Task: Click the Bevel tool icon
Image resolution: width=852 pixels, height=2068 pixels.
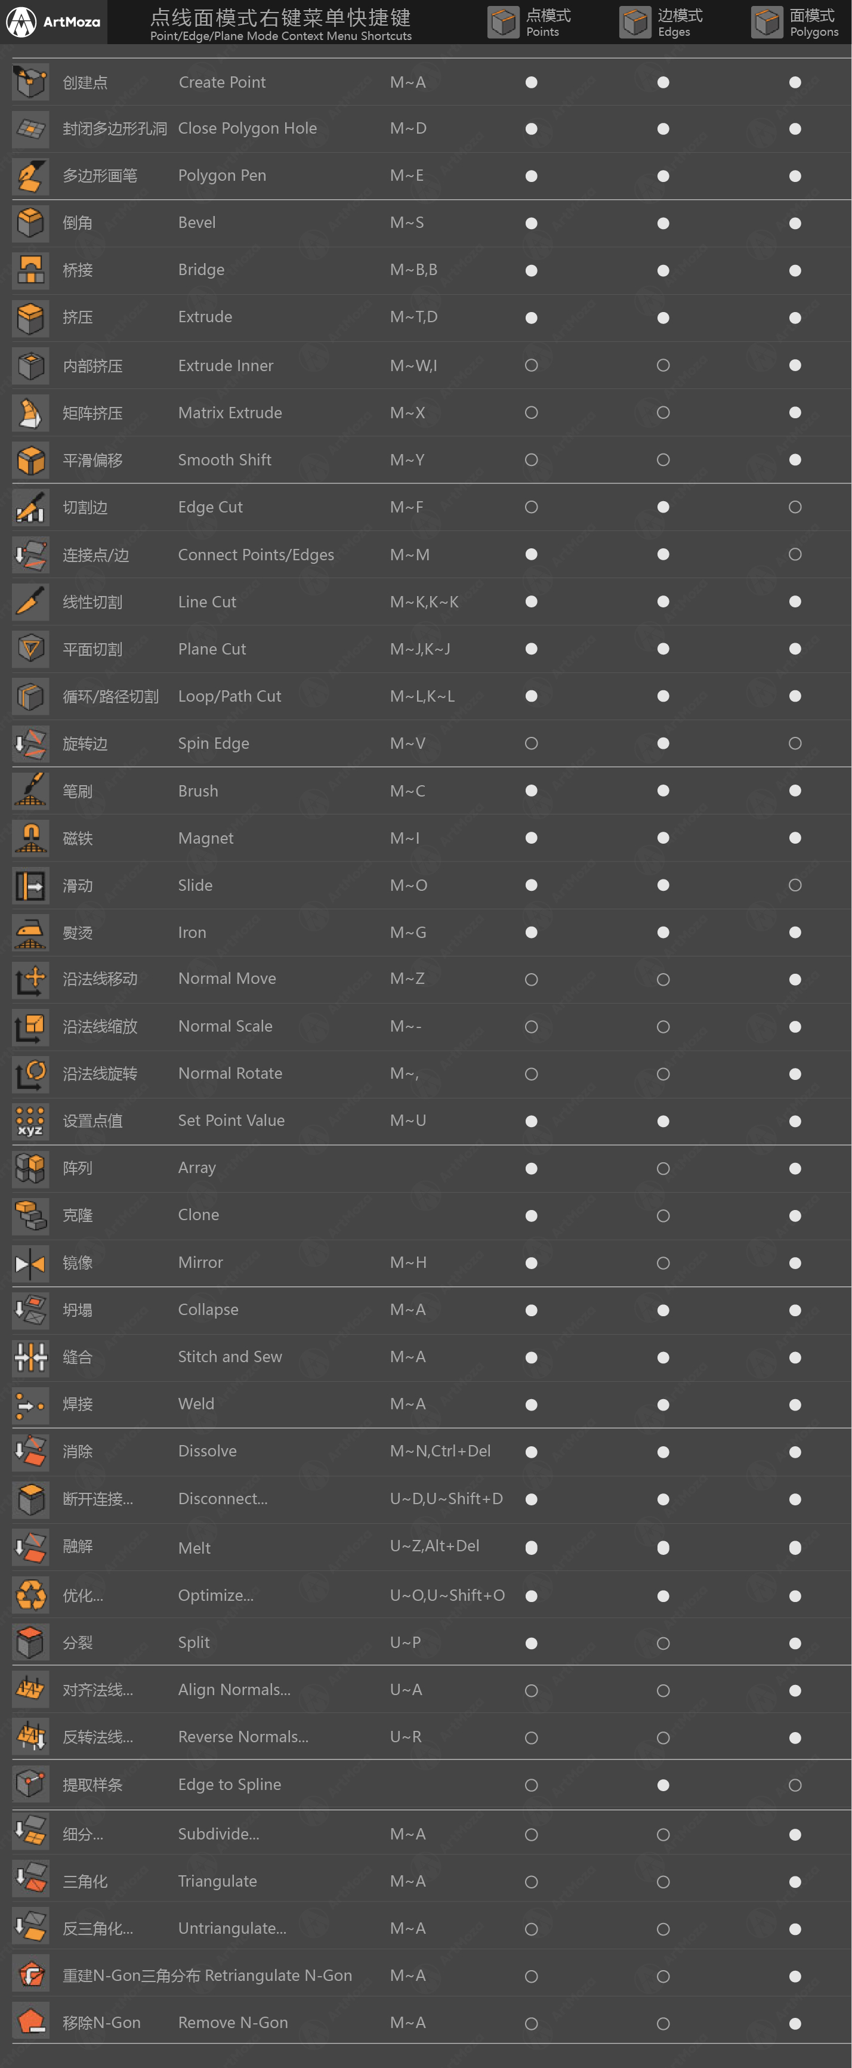Action: 30,223
